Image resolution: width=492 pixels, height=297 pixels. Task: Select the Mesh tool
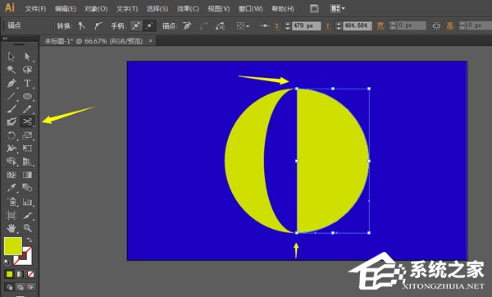coord(11,175)
